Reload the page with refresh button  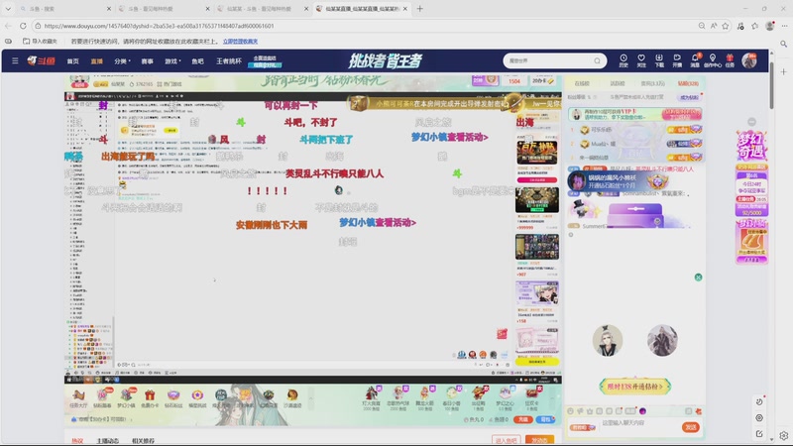pyautogui.click(x=23, y=26)
